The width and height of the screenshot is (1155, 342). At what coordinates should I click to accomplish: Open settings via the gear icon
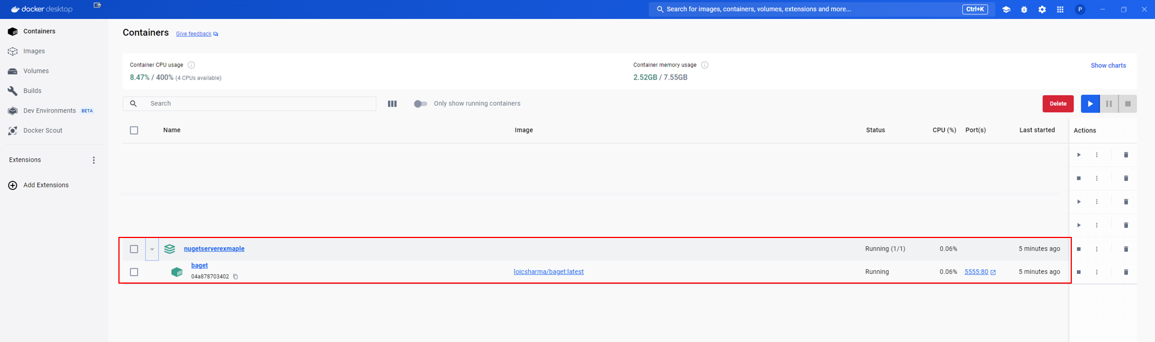point(1042,9)
